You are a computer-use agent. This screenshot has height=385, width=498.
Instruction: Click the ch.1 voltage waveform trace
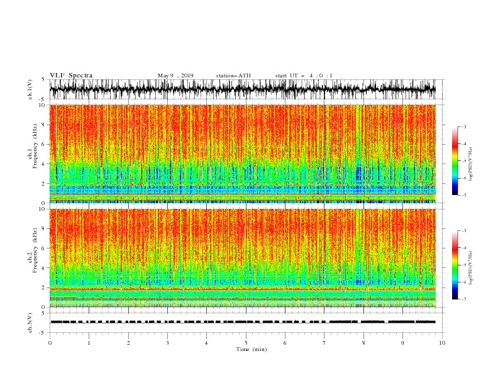(x=242, y=89)
